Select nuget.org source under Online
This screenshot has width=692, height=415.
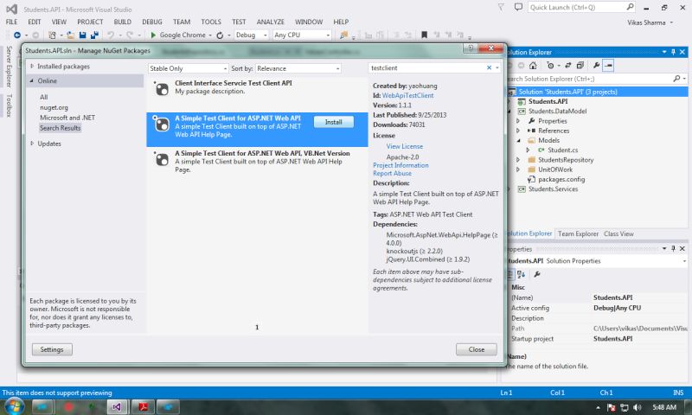point(54,107)
